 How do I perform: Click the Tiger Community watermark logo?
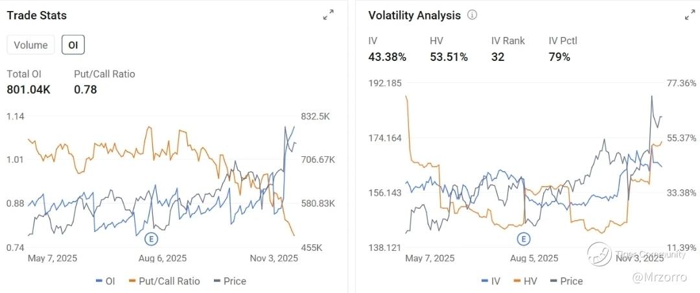point(600,253)
